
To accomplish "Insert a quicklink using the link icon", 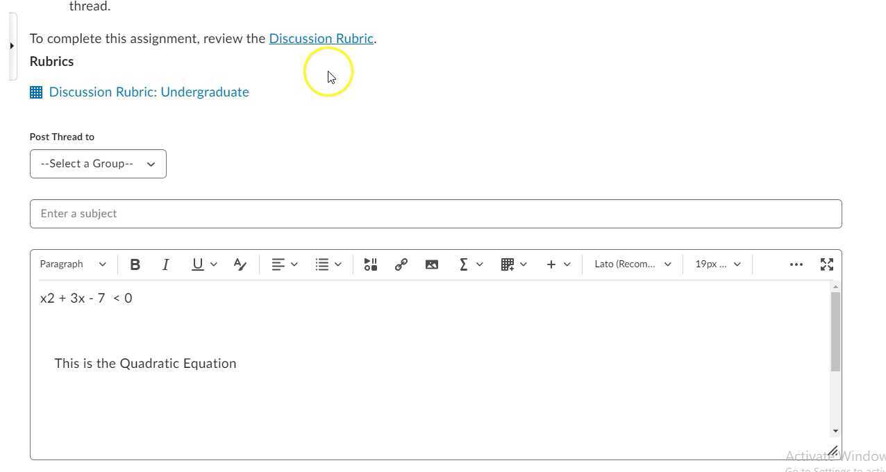I will (x=401, y=264).
